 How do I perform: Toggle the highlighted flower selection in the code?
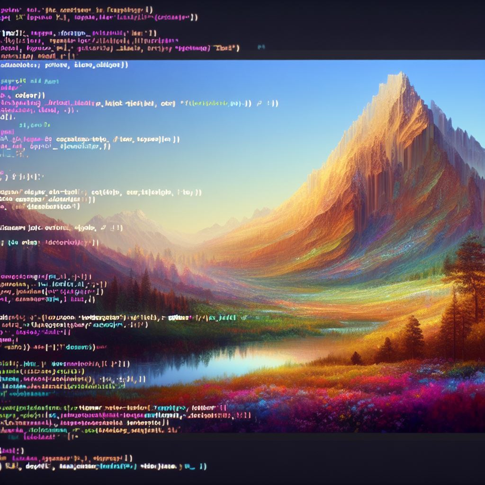90,407
